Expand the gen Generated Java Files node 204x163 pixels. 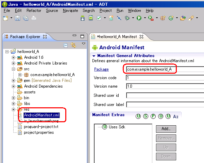(13, 80)
